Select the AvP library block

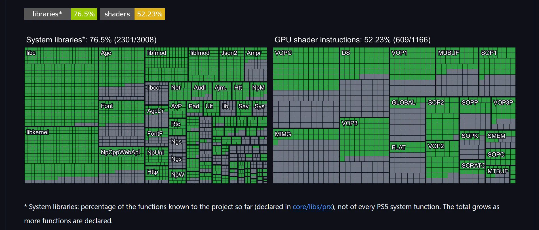coord(177,109)
